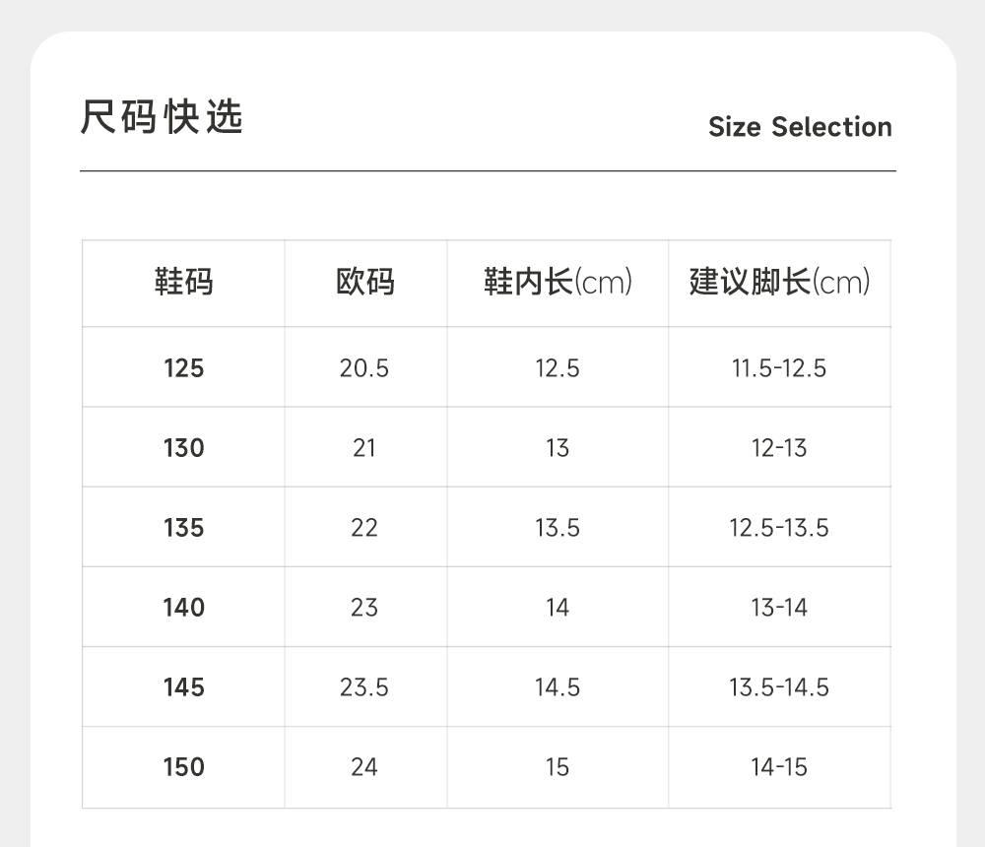This screenshot has width=985, height=847.
Task: Click EU size 23.5 cell
Action: [364, 687]
